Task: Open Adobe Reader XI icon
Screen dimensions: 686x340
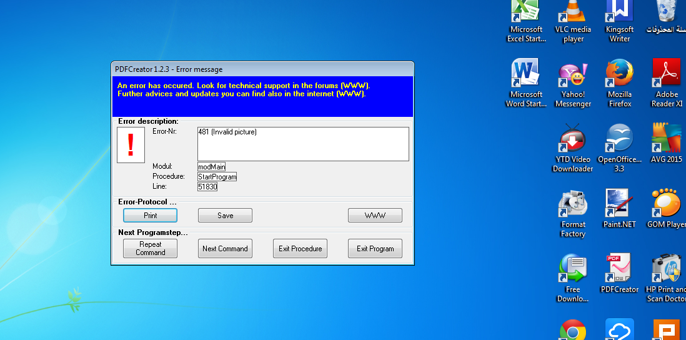Action: coord(666,83)
